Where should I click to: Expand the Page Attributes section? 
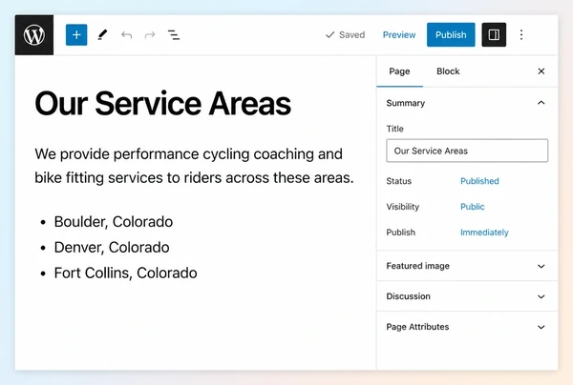pos(467,327)
